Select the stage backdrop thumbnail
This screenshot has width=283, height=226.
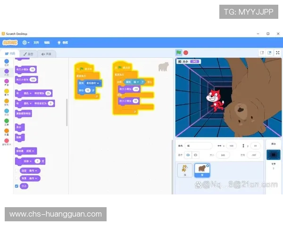click(x=273, y=155)
